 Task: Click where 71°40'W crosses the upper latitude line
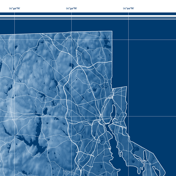pos(15,39)
